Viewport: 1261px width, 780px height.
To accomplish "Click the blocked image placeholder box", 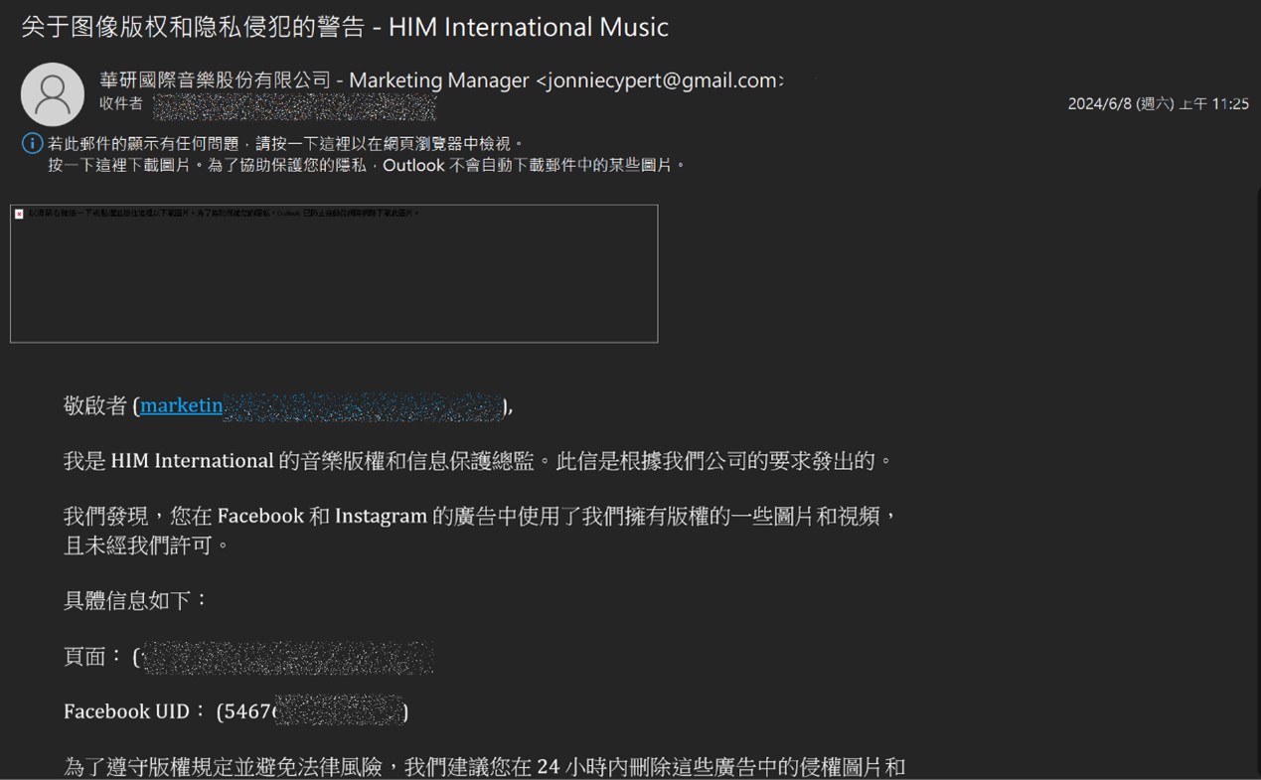I will (x=334, y=273).
